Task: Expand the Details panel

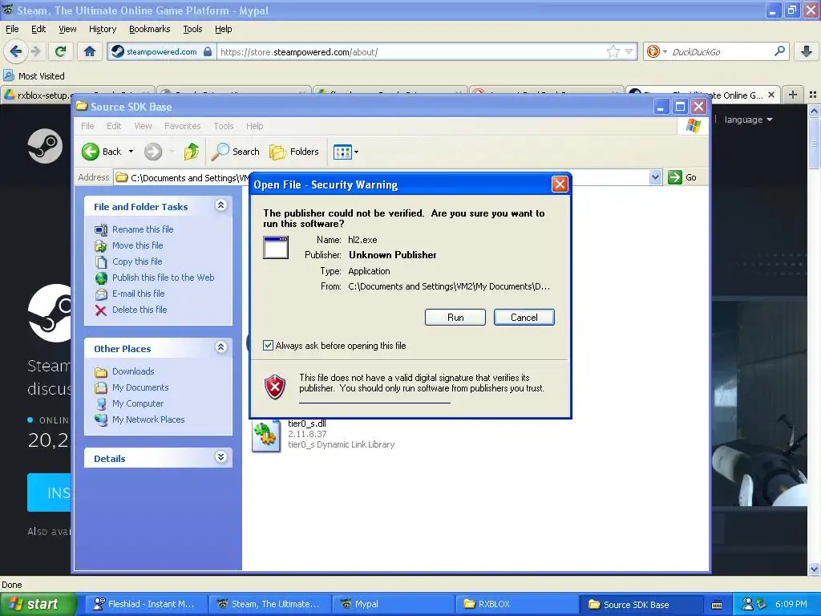Action: [x=221, y=457]
